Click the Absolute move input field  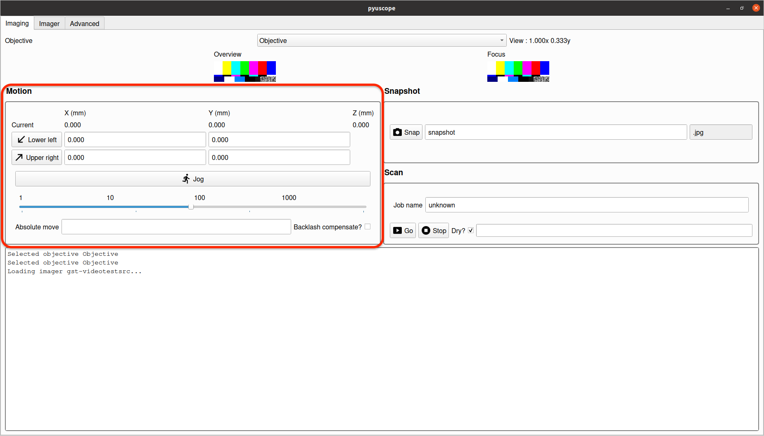coord(176,227)
